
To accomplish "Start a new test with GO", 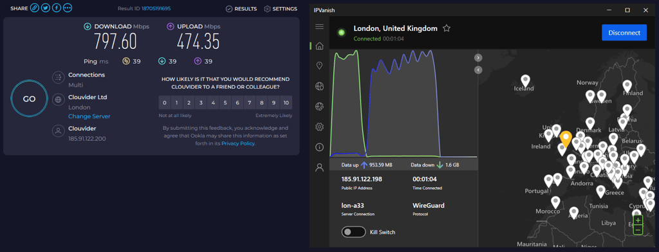I will [29, 99].
